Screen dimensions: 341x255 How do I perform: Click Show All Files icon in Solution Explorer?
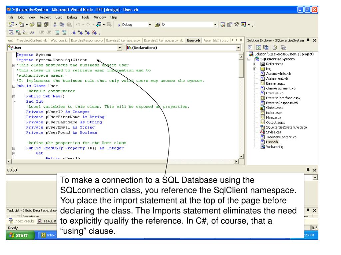point(275,47)
